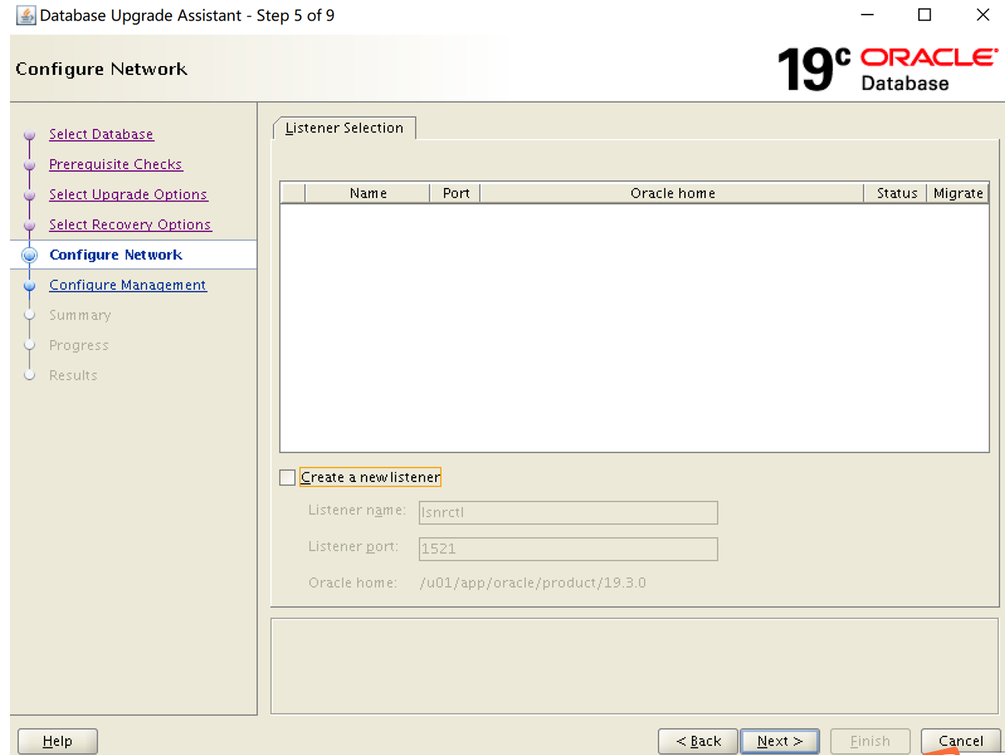Click the Summary step label
The width and height of the screenshot is (1005, 755).
pos(80,315)
